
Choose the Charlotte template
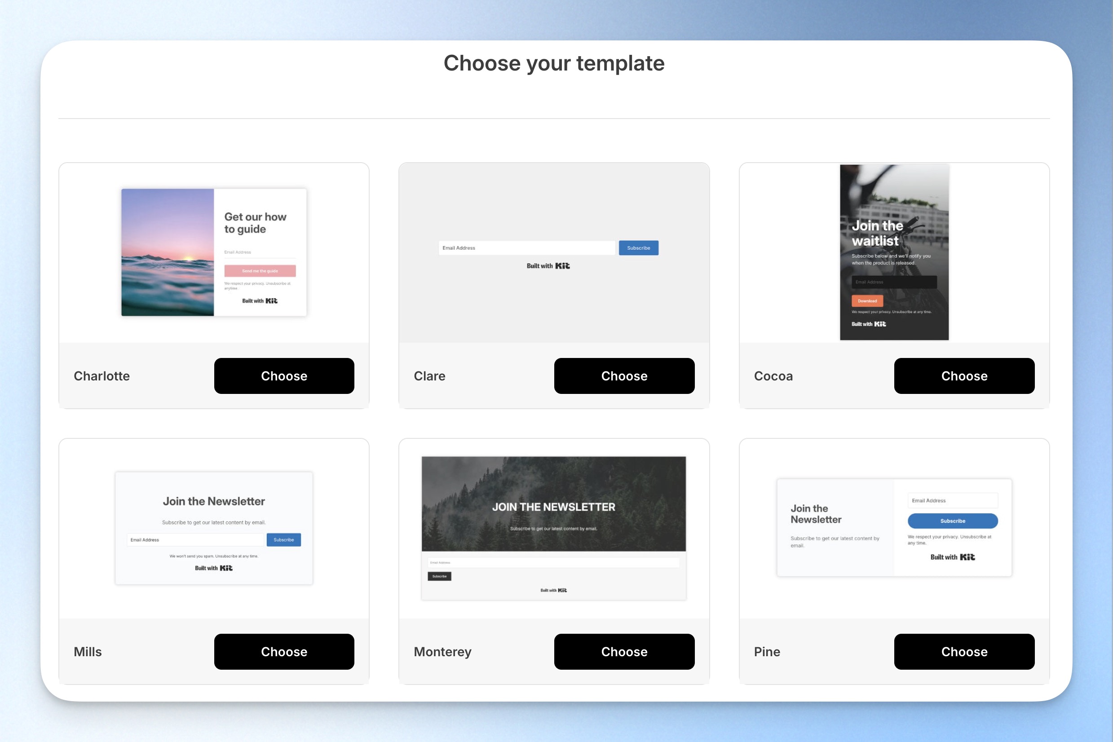pos(284,376)
